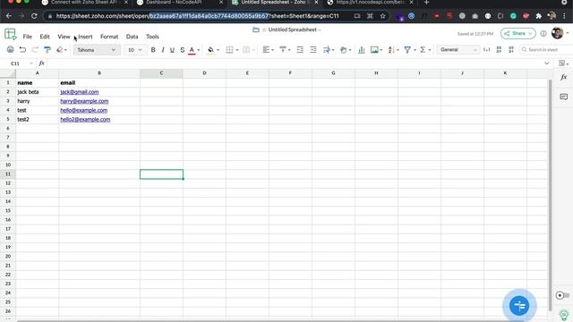Open the Tahoma font dropdown
The width and height of the screenshot is (573, 322).
[97, 50]
